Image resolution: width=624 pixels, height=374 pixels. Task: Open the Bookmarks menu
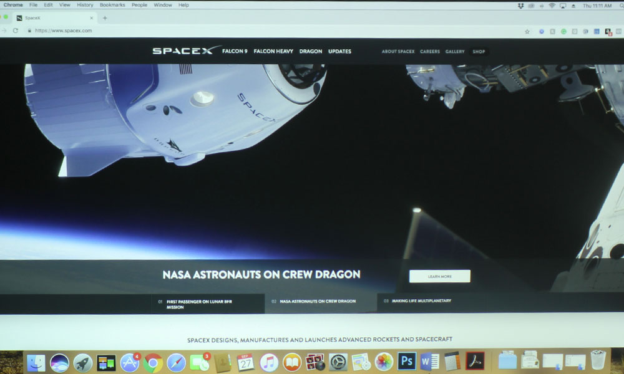(112, 5)
